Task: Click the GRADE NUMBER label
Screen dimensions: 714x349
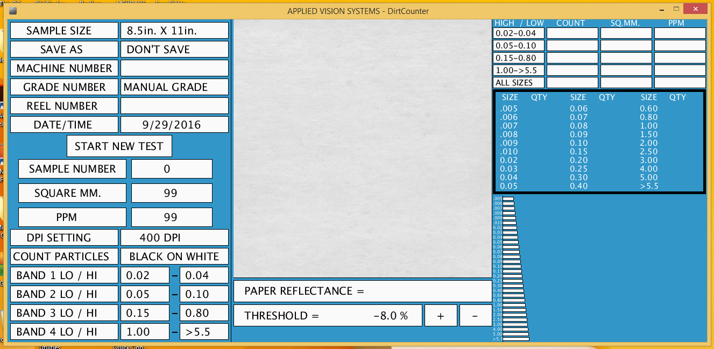Action: pos(64,87)
